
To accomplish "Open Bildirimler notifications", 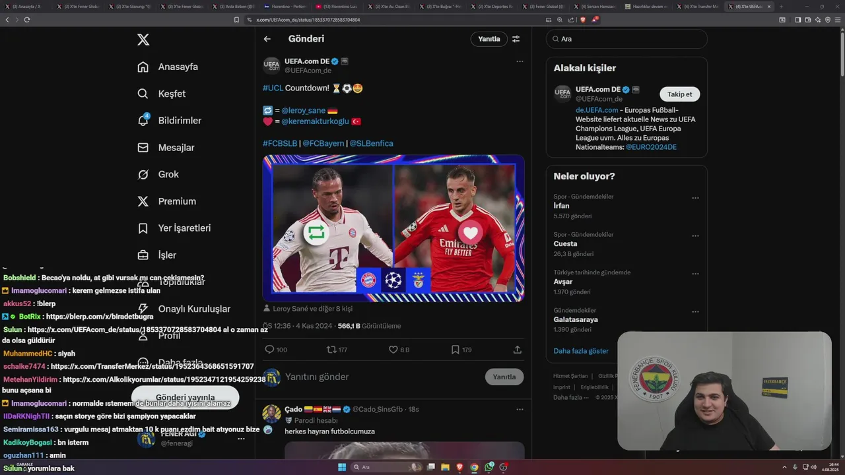I will (x=169, y=121).
